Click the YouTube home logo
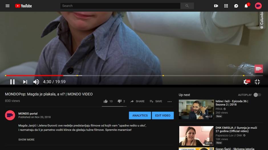The width and height of the screenshot is (268, 150). [23, 6]
